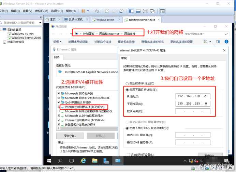Close the Windows Server 2016 tab
This screenshot has width=236, height=172.
[x=159, y=19]
